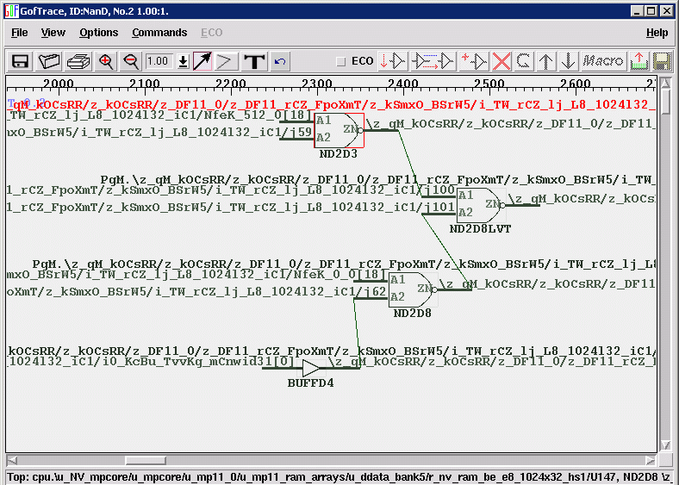Click the save (floppy disk) toolbar icon

pos(21,61)
